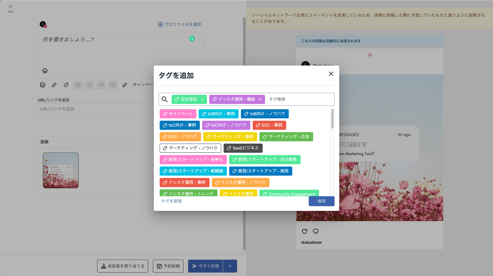The width and height of the screenshot is (493, 276).
Task: Open プロファイルを選択 profile selector
Action: click(180, 24)
